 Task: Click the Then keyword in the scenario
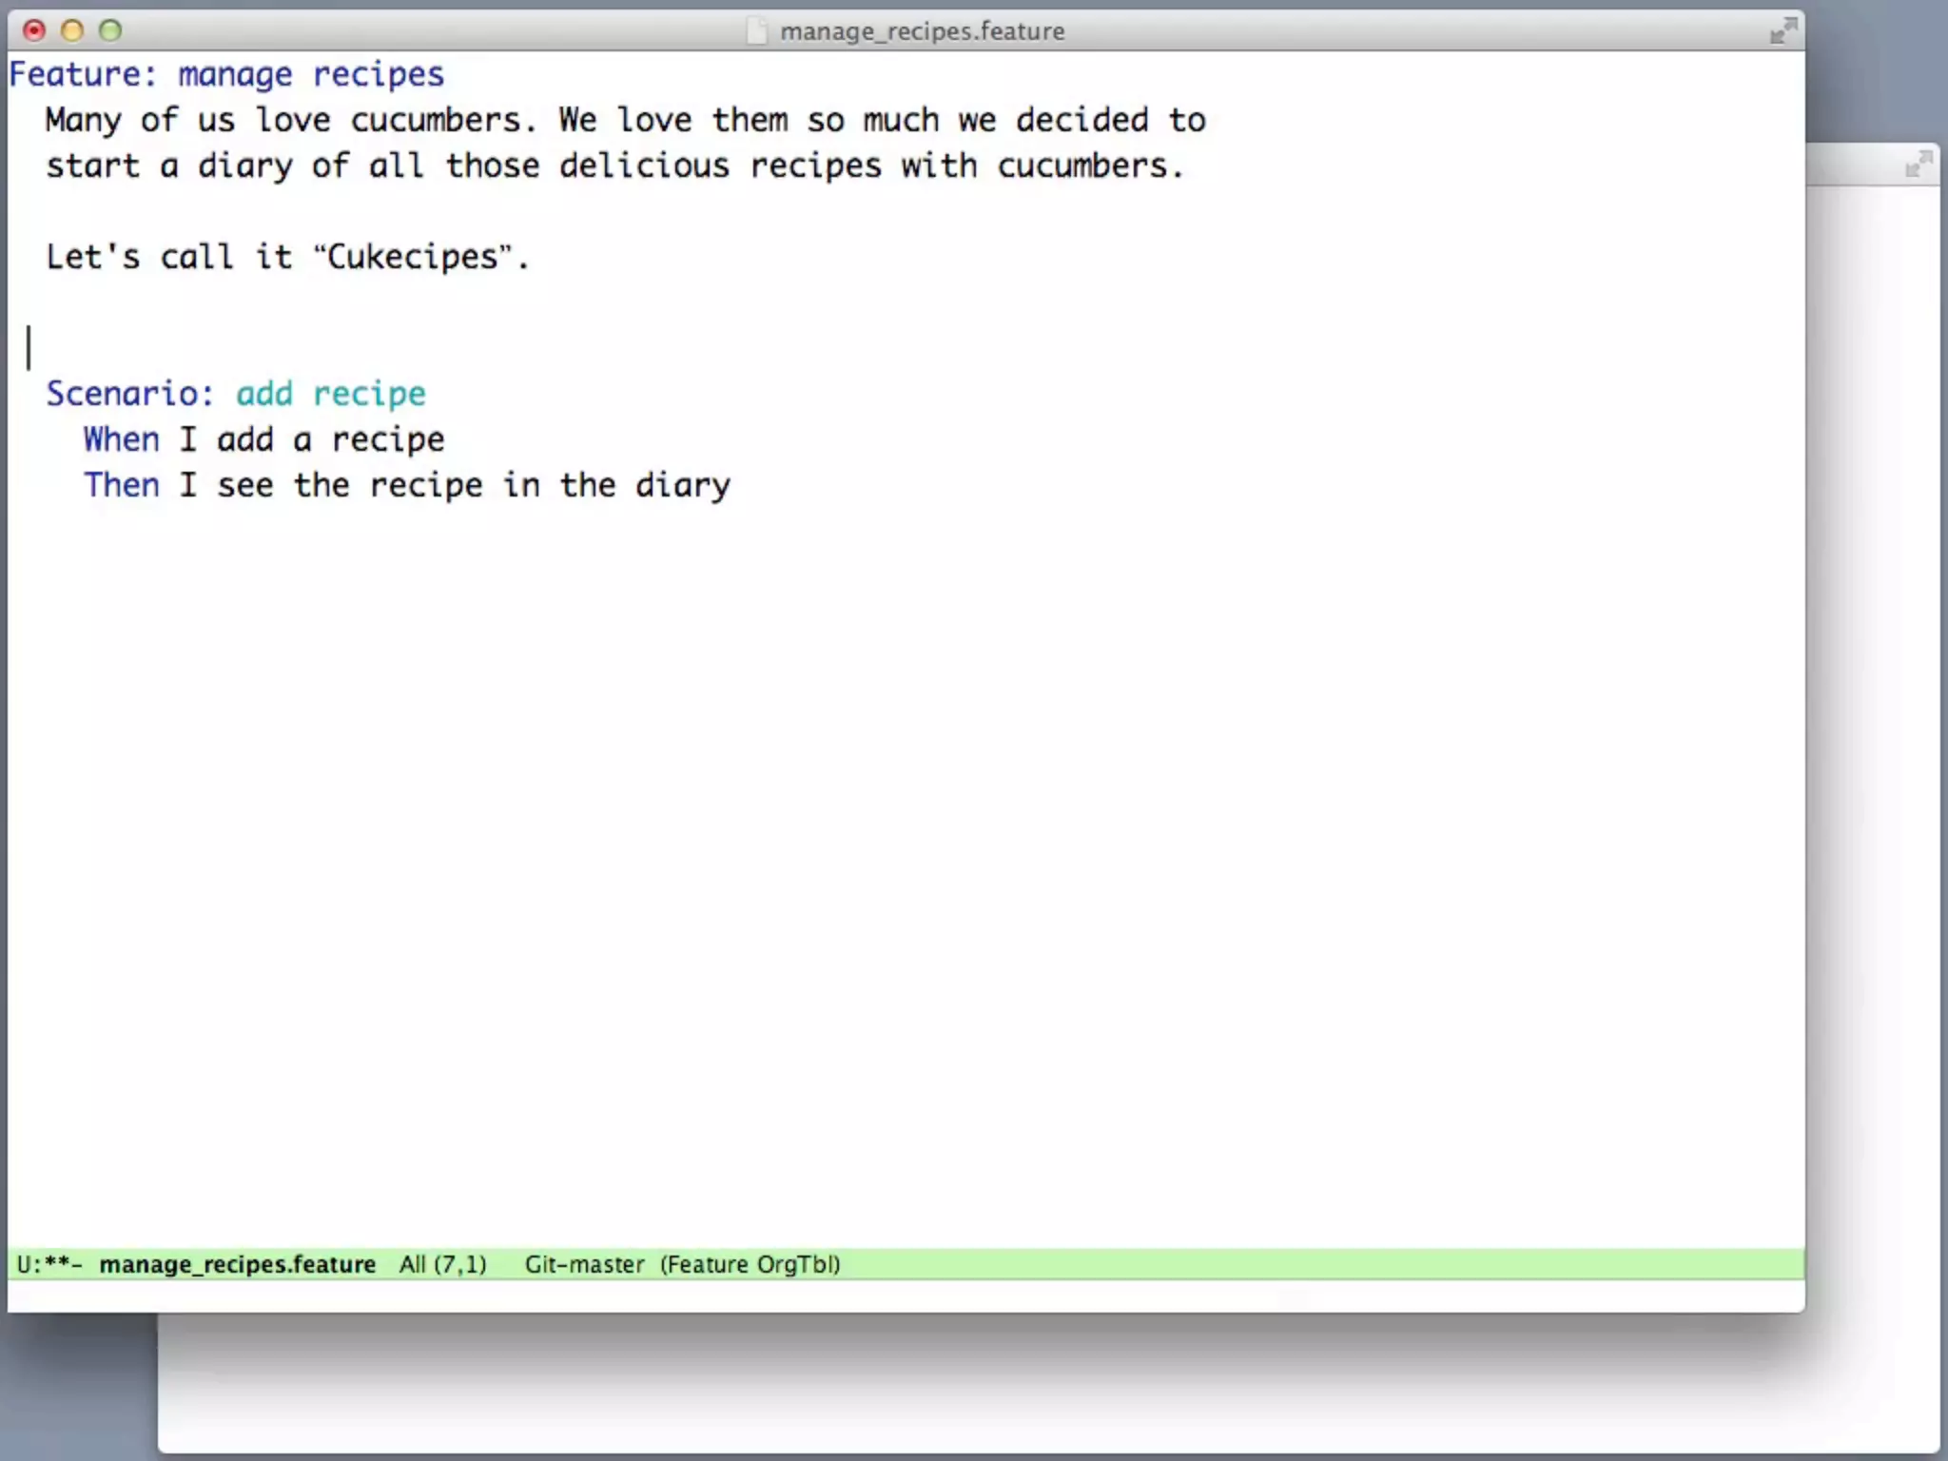[121, 485]
